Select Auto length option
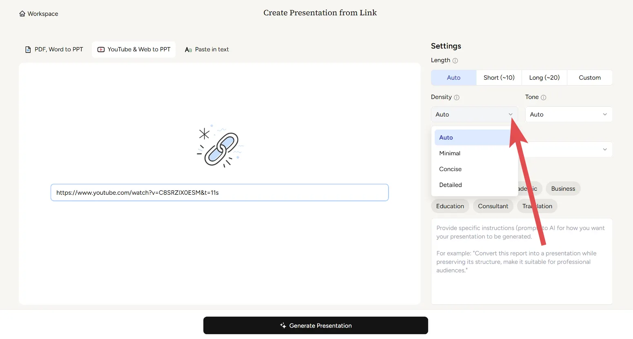Viewport: 633px width, 339px height. (x=453, y=78)
